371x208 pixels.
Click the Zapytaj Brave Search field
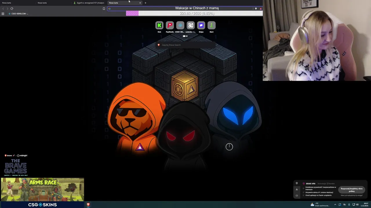pos(185,45)
